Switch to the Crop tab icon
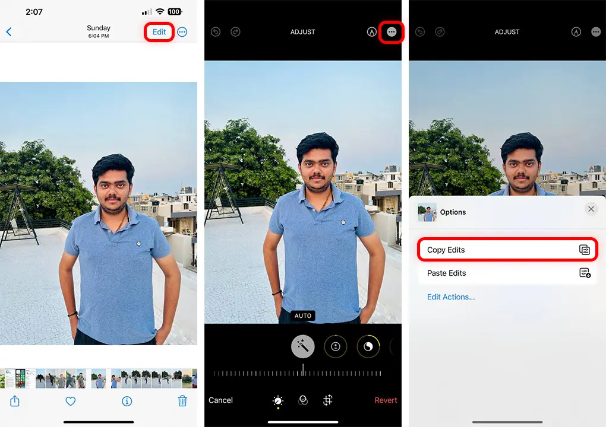 pyautogui.click(x=328, y=400)
